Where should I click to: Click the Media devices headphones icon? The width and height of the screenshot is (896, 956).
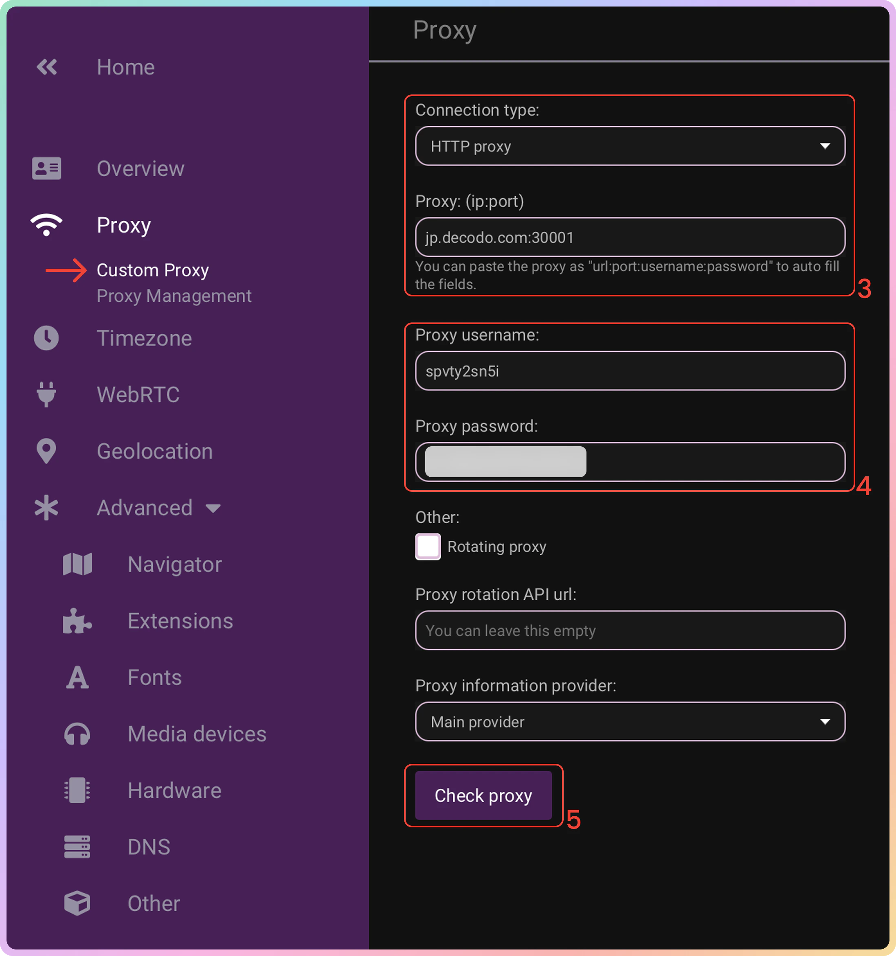pyautogui.click(x=77, y=734)
